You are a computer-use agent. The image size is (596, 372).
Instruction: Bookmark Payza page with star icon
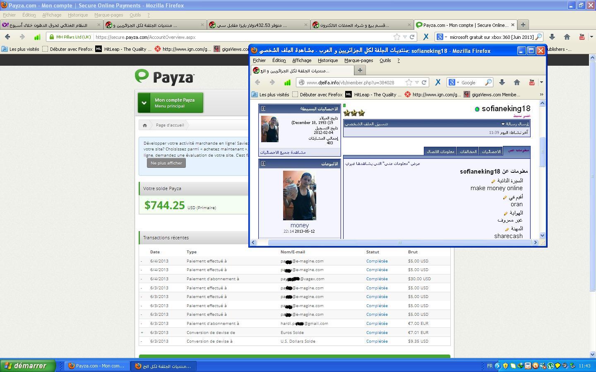[397, 37]
